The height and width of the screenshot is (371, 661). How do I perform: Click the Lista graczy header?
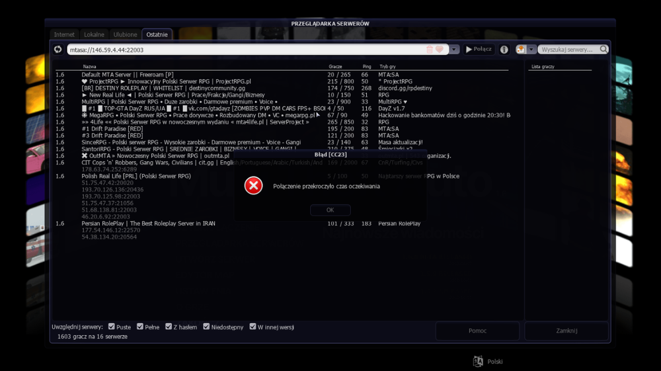[x=543, y=67]
